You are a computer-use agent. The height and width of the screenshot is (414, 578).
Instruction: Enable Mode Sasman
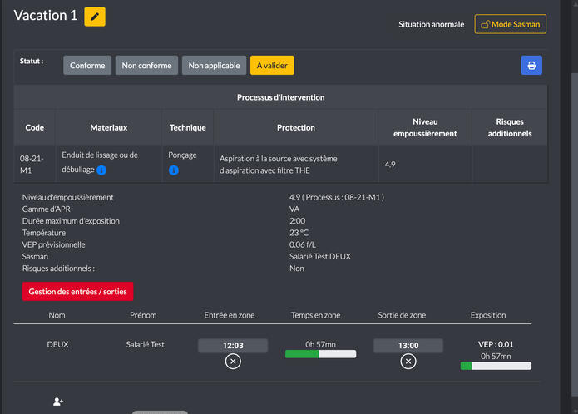(x=510, y=24)
